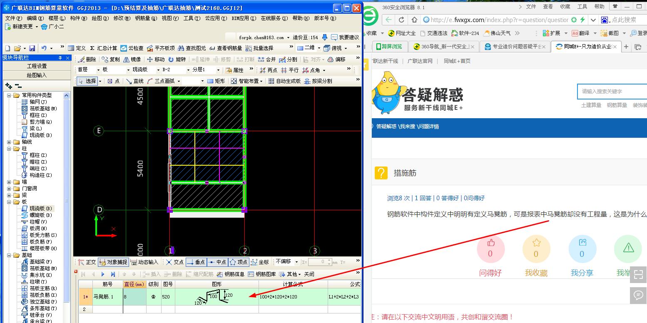Select 板受力筋(S) in component tree
The height and width of the screenshot is (323, 647).
(39, 235)
